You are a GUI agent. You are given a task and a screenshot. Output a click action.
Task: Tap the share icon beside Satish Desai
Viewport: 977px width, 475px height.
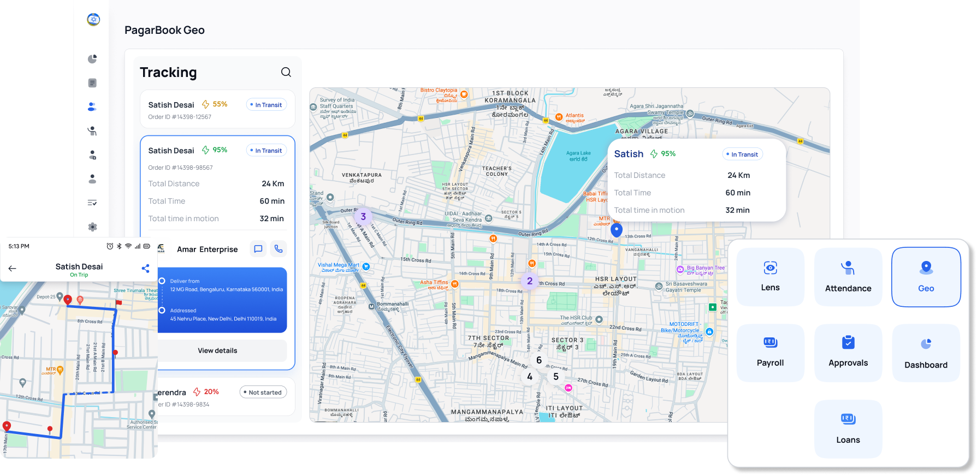(145, 269)
